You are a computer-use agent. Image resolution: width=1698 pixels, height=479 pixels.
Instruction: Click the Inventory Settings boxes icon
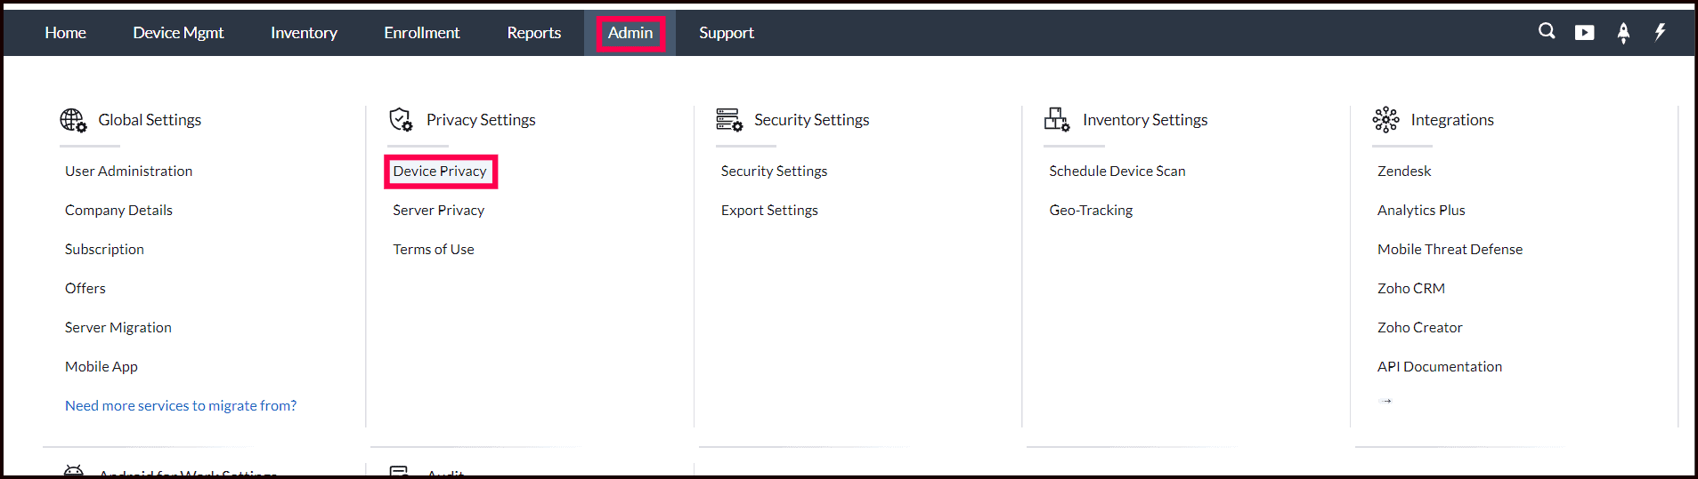click(x=1057, y=120)
